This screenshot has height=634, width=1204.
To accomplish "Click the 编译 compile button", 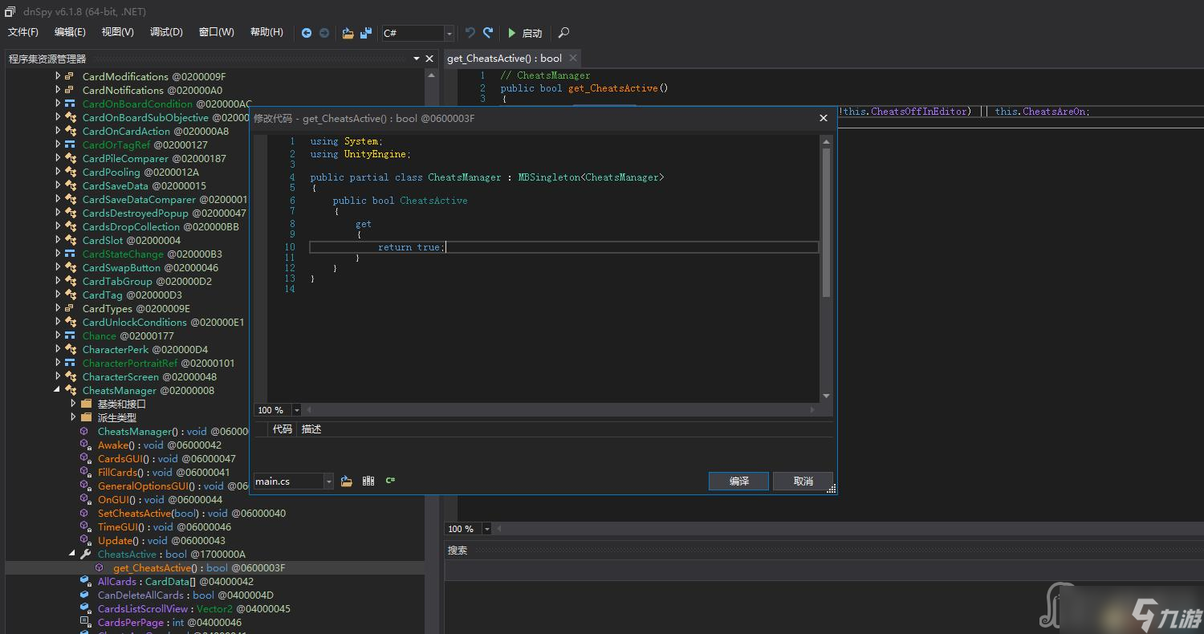I will (x=739, y=481).
